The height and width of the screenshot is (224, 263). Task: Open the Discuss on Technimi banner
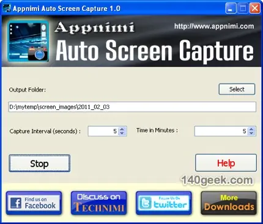point(98,203)
